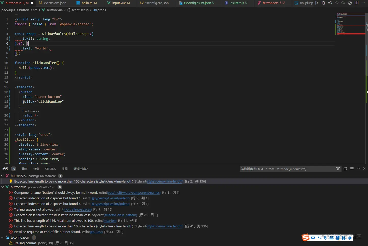368x246 pixels.
Task: Open the no-trailing-spaces rule link
Action: click(x=78, y=209)
